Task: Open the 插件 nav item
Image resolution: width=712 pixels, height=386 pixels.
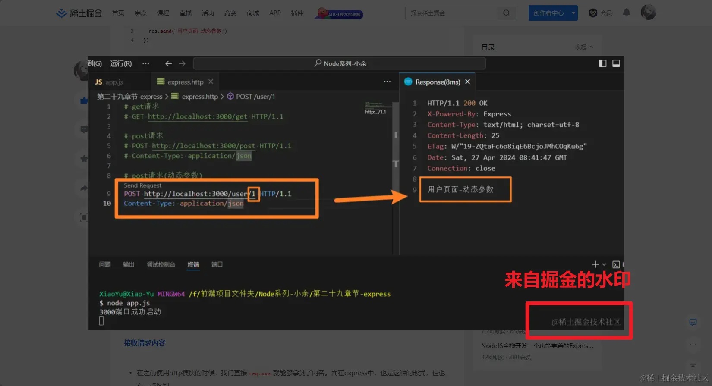Action: 297,13
